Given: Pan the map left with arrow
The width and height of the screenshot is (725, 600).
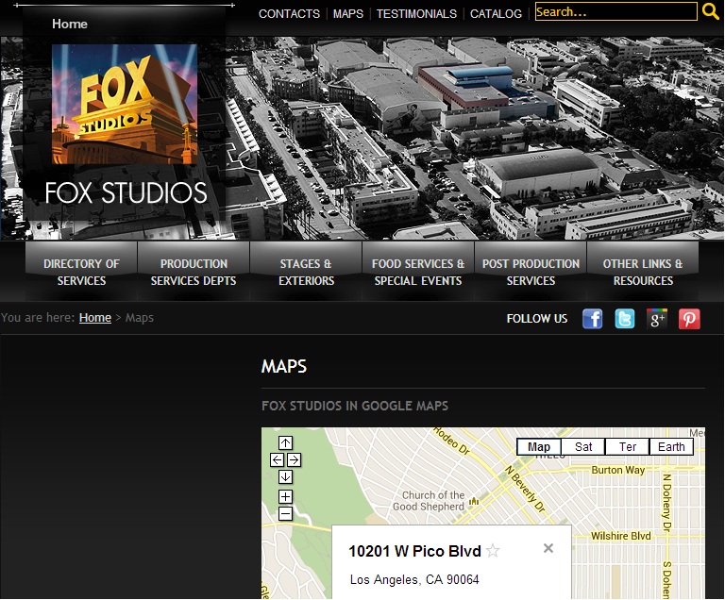Looking at the screenshot, I should [277, 460].
